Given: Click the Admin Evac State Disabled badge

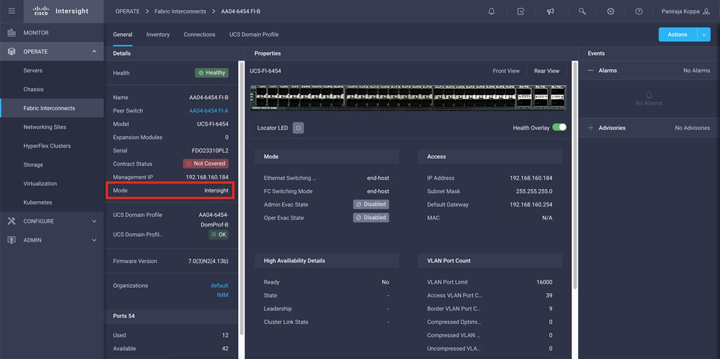Looking at the screenshot, I should [x=371, y=204].
